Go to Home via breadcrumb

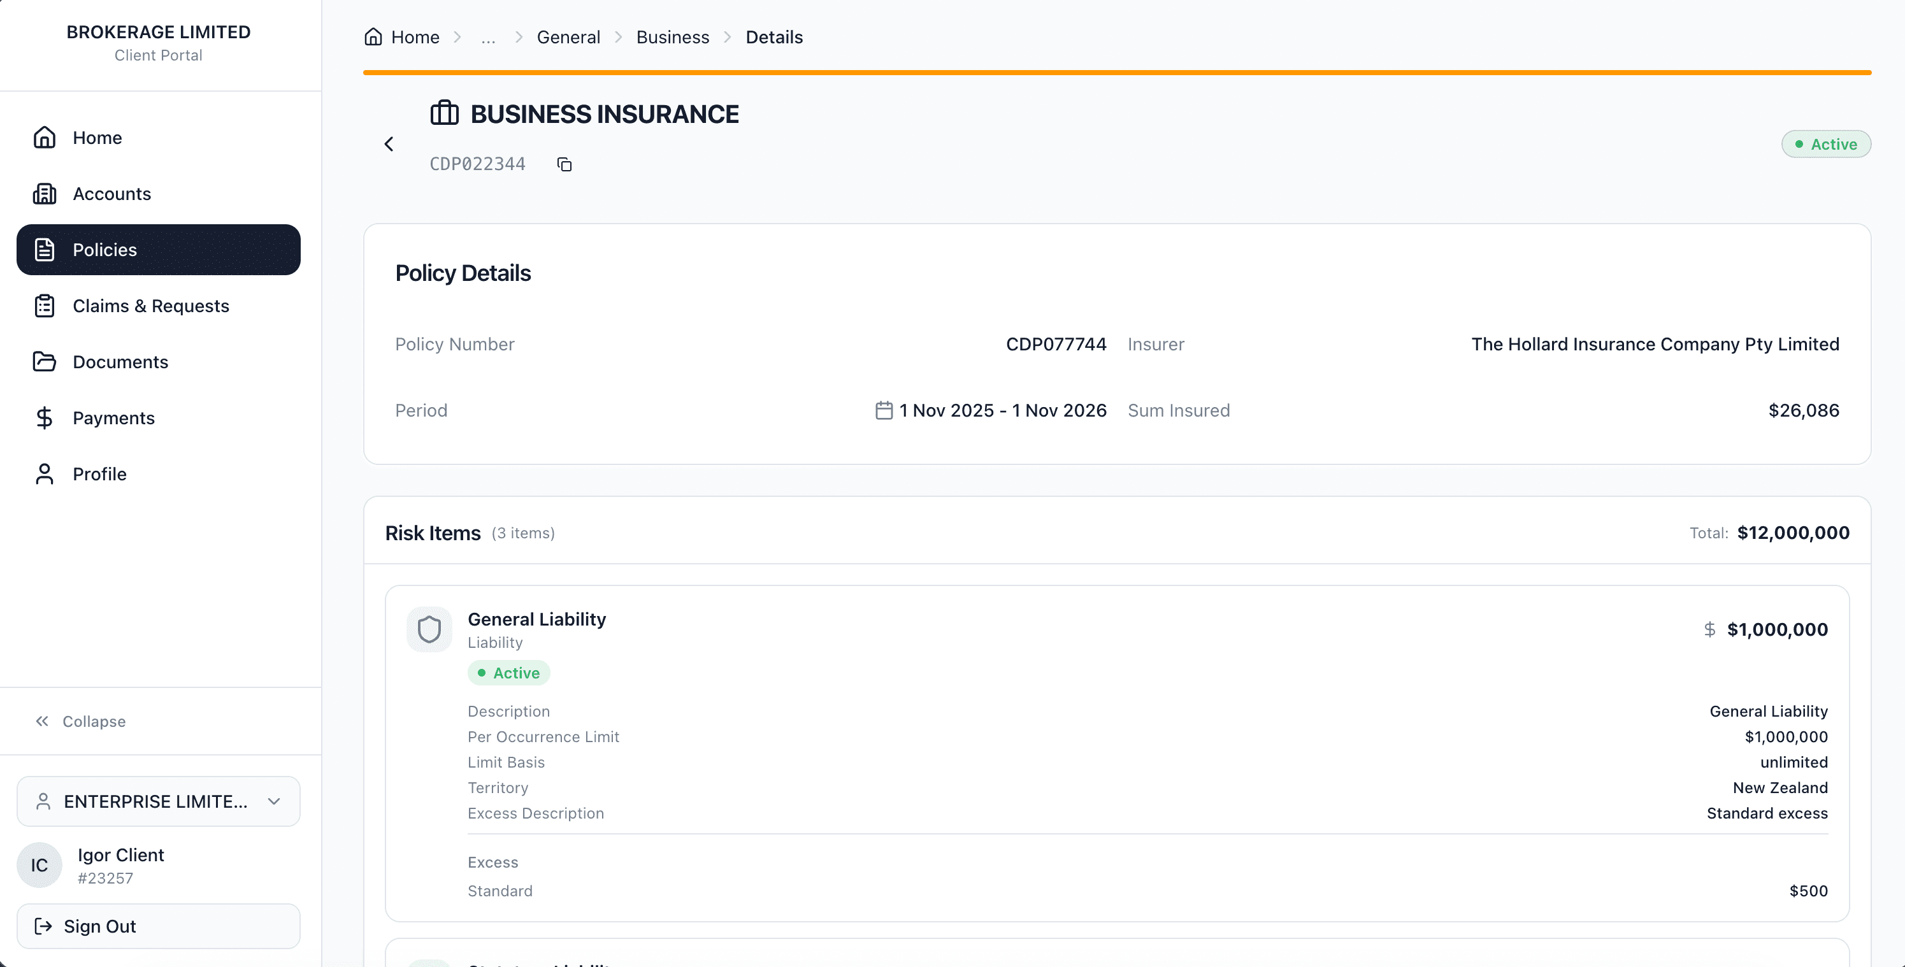[415, 36]
